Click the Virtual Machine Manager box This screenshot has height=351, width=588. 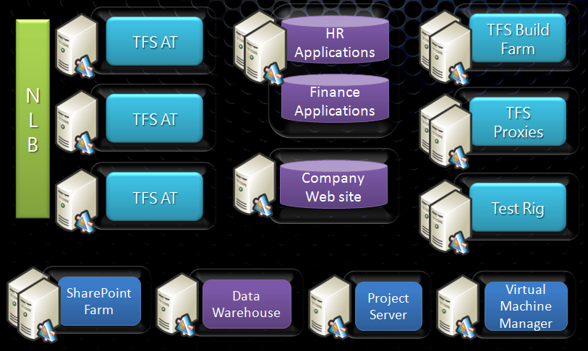point(526,306)
